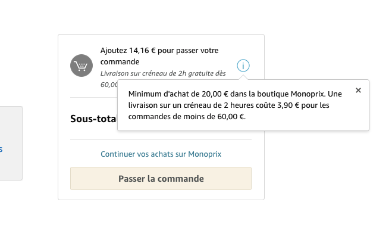
Task: Click the Livraison sur créneau italic text
Action: 163,73
